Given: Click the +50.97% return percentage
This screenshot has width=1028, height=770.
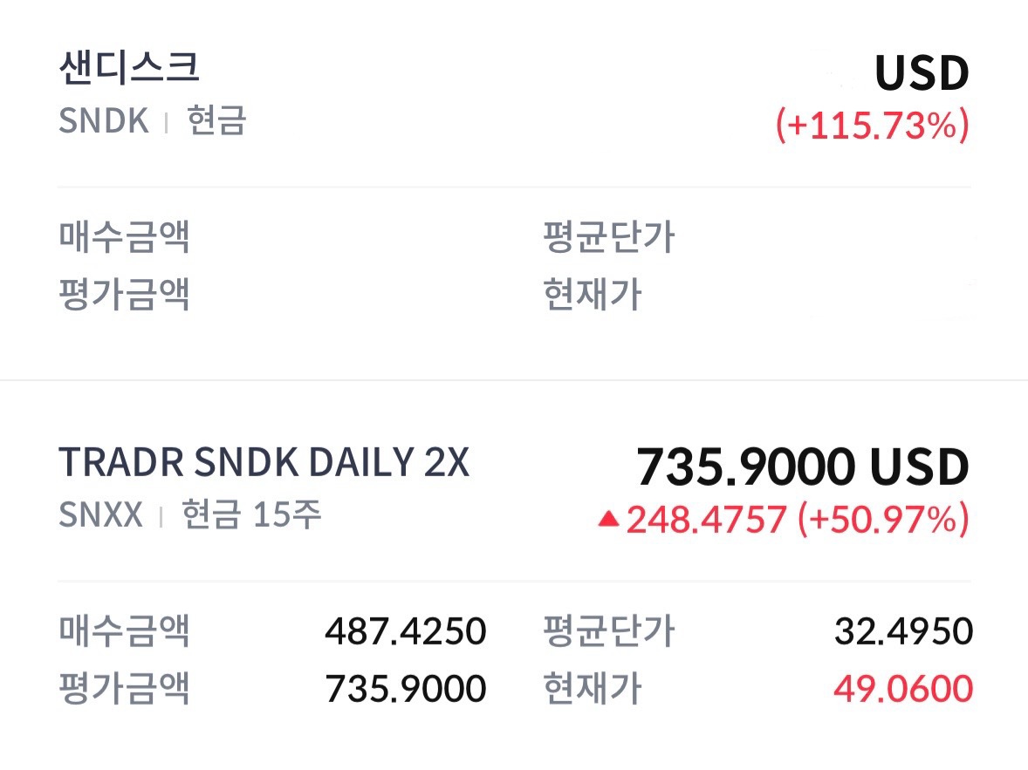Looking at the screenshot, I should pyautogui.click(x=883, y=520).
